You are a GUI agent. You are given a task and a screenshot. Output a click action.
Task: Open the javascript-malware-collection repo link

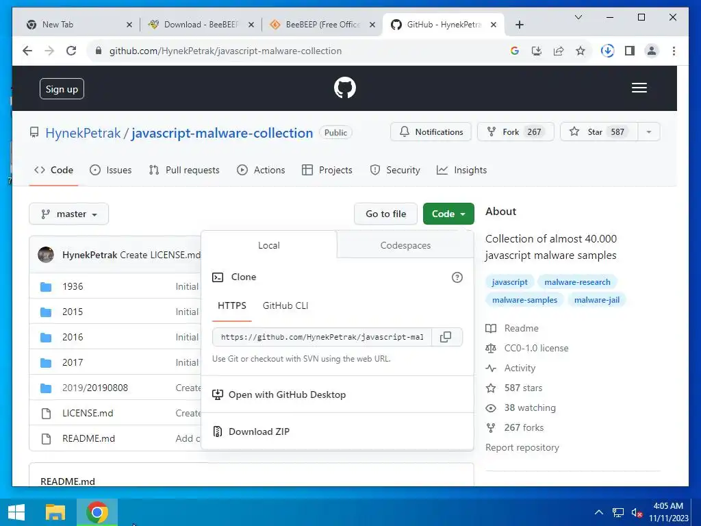pos(222,133)
